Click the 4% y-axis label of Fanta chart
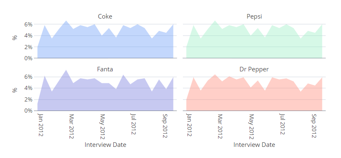This screenshot has width=341, height=158. (x=28, y=88)
